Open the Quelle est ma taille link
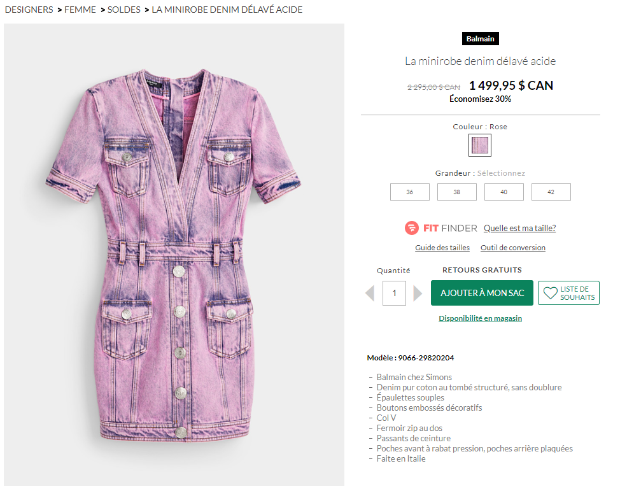The image size is (641, 489). pyautogui.click(x=519, y=228)
